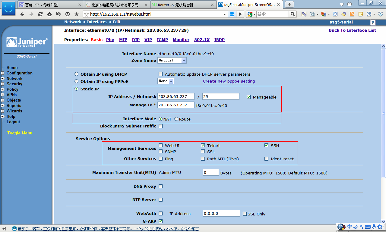Screen dimensions: 386x232
Task: Open the Monitor properties tab
Action: coord(181,39)
